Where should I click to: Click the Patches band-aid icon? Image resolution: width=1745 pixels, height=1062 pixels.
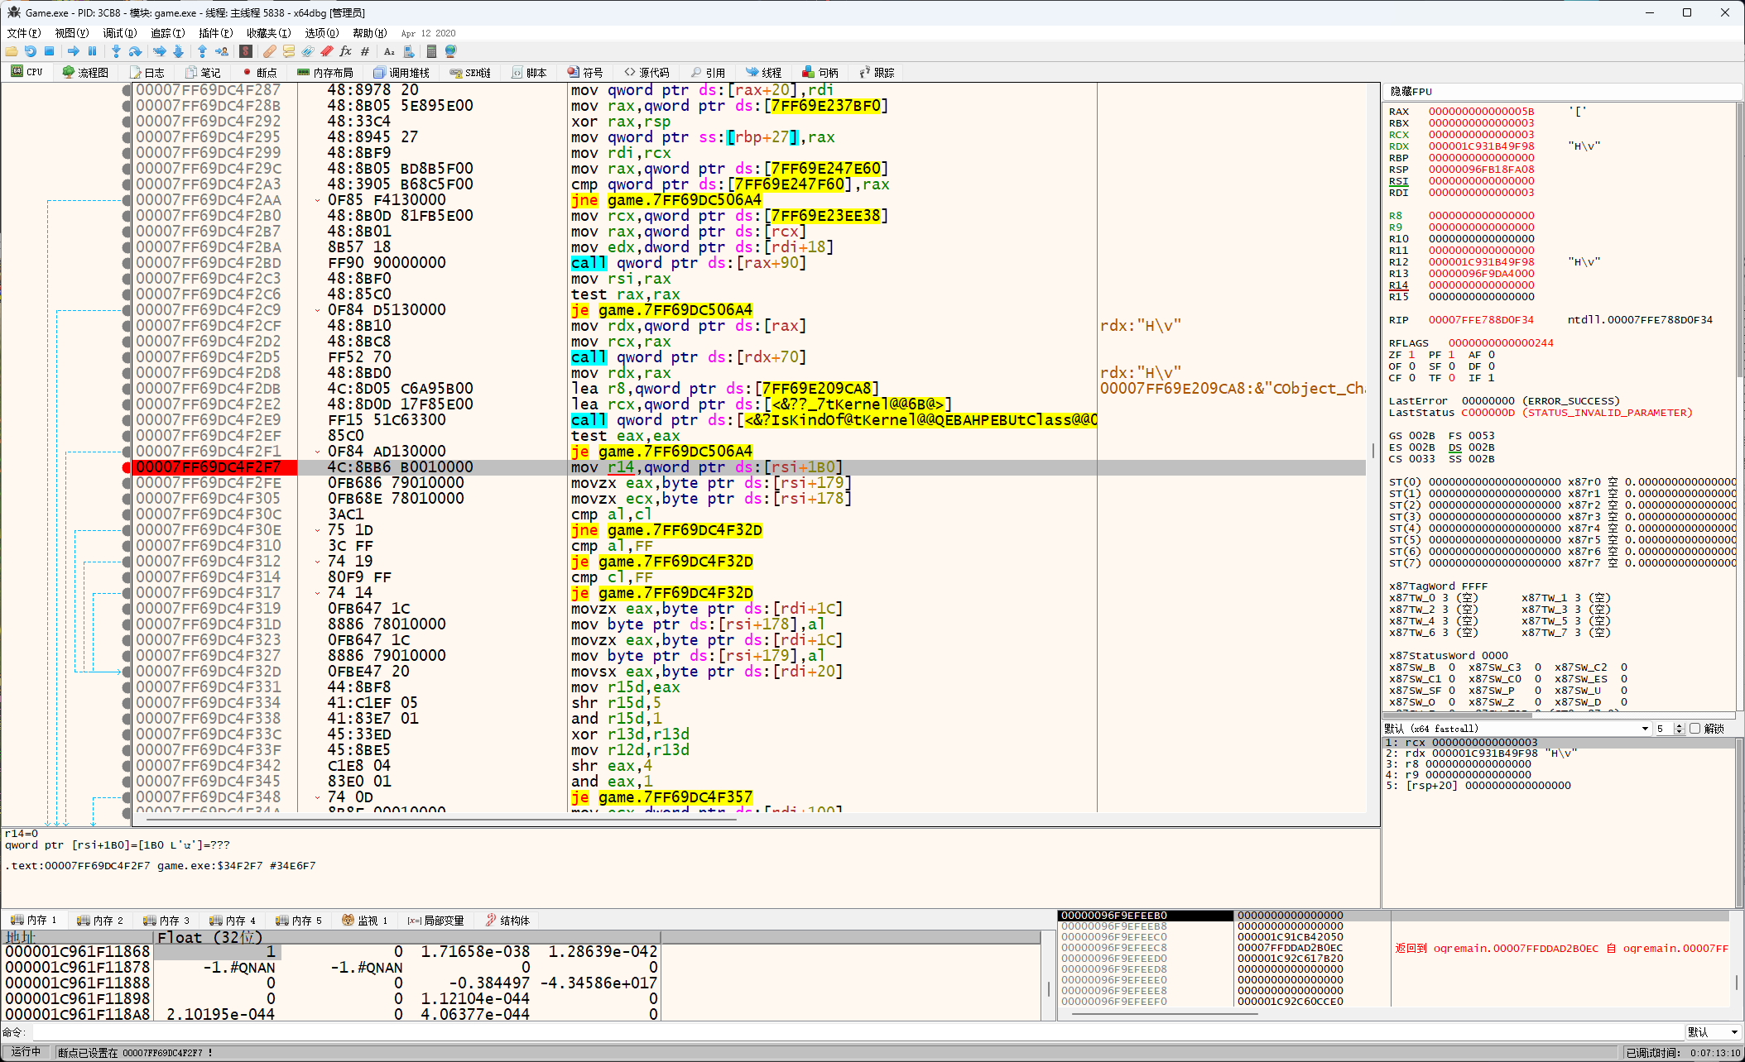pyautogui.click(x=270, y=51)
